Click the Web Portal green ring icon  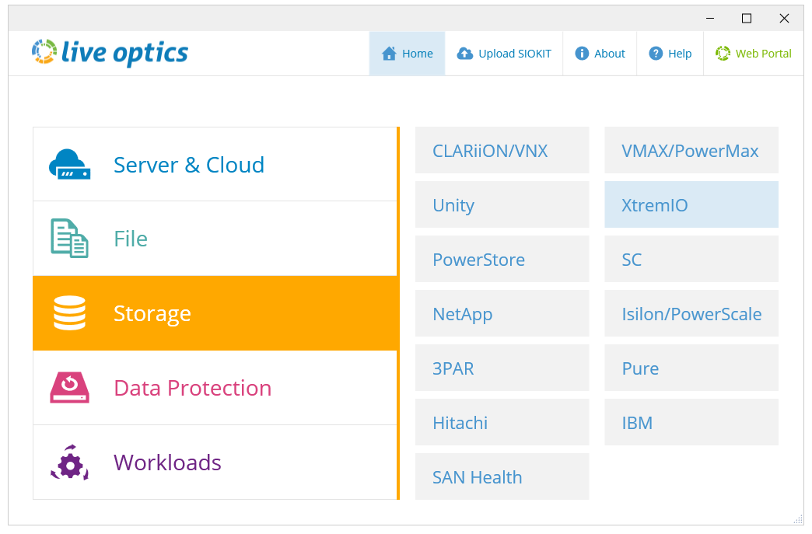[723, 54]
